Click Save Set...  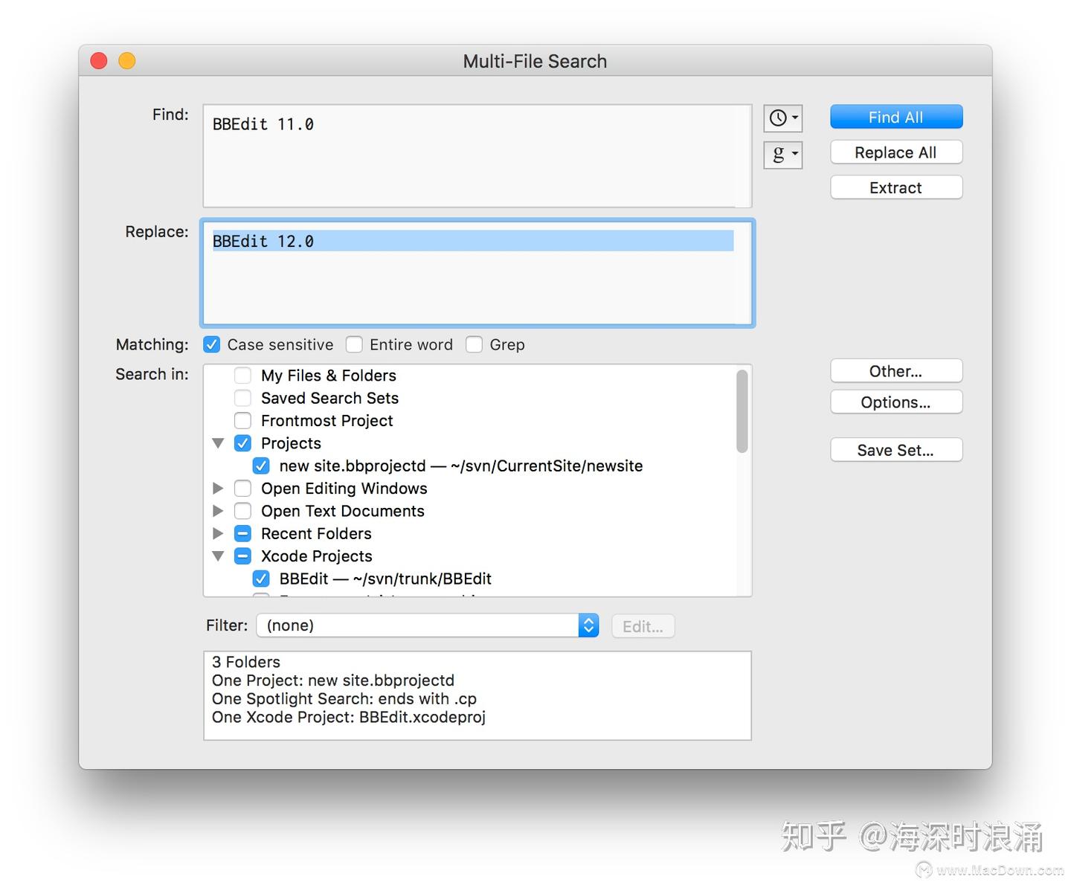click(895, 449)
